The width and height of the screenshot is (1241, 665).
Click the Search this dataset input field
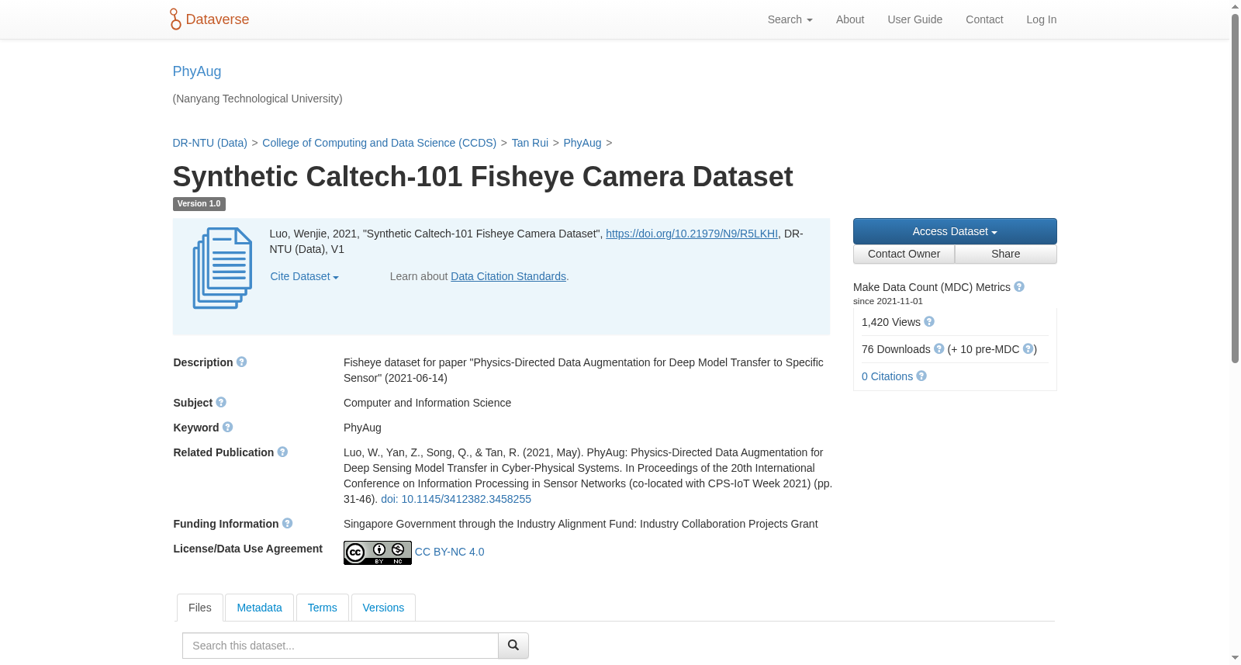(340, 646)
